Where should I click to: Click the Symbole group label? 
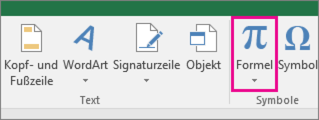[x=277, y=100]
